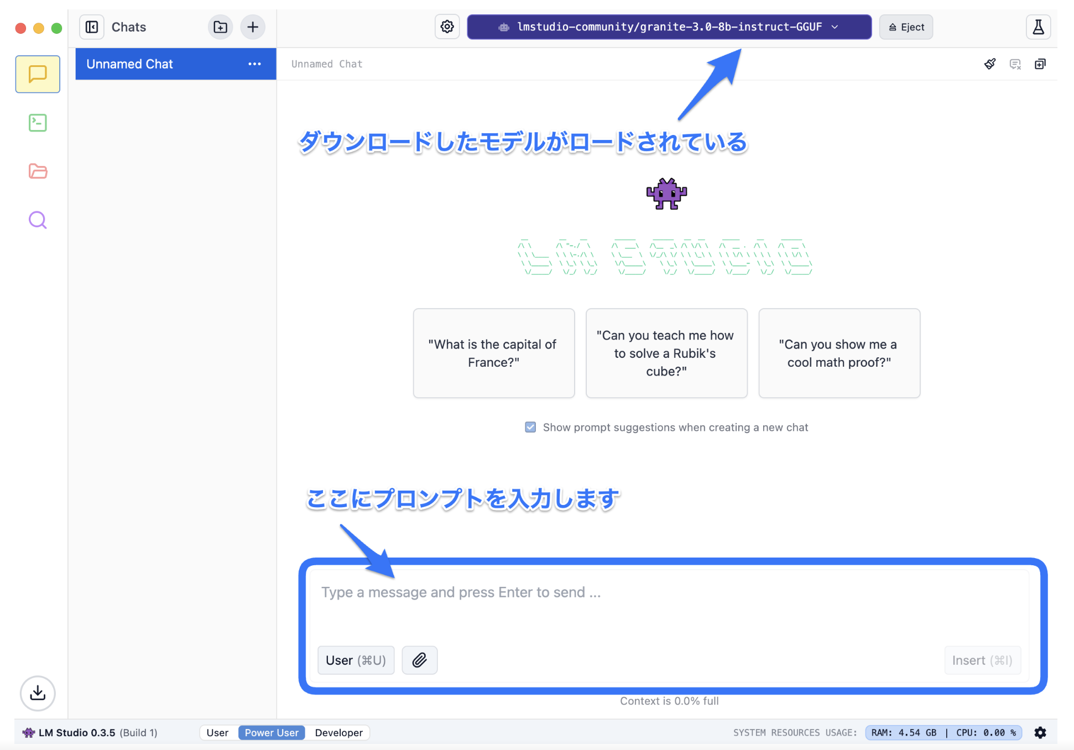The image size is (1074, 750).
Task: Uncheck Show prompt suggestions checkbox
Action: coord(530,427)
